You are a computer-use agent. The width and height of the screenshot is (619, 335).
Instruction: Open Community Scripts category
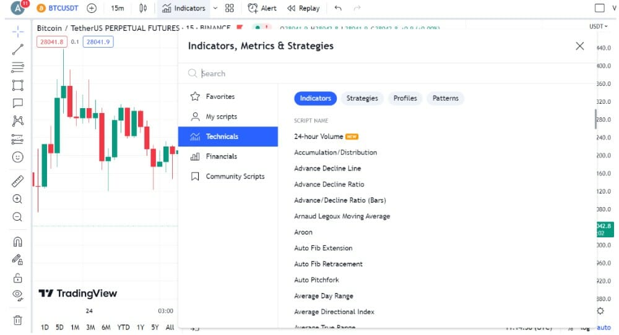(235, 176)
